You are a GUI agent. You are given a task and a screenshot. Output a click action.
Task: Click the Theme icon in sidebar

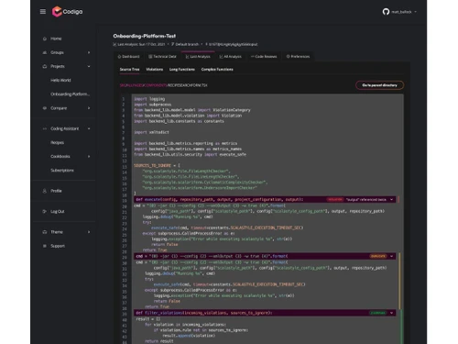[x=45, y=232]
